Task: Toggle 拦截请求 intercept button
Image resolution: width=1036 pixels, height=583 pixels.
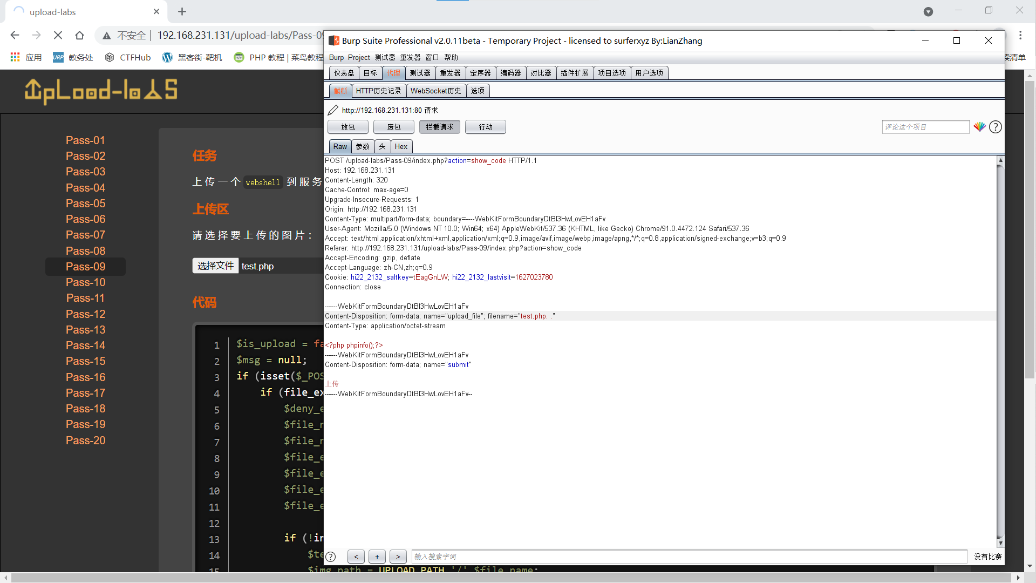Action: click(x=440, y=127)
